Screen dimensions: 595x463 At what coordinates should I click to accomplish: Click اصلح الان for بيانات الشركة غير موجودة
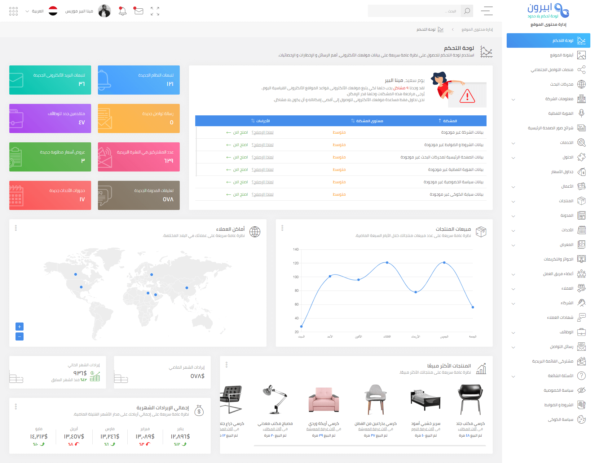(x=237, y=132)
